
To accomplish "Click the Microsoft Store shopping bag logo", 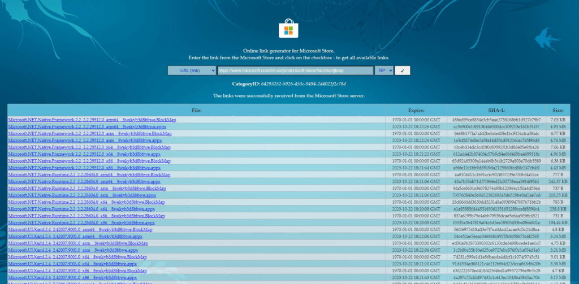I will pos(288,28).
